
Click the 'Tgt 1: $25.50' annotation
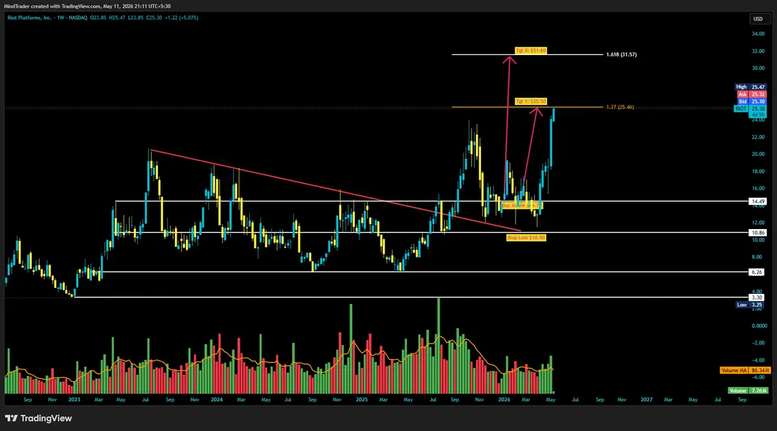[x=531, y=102]
